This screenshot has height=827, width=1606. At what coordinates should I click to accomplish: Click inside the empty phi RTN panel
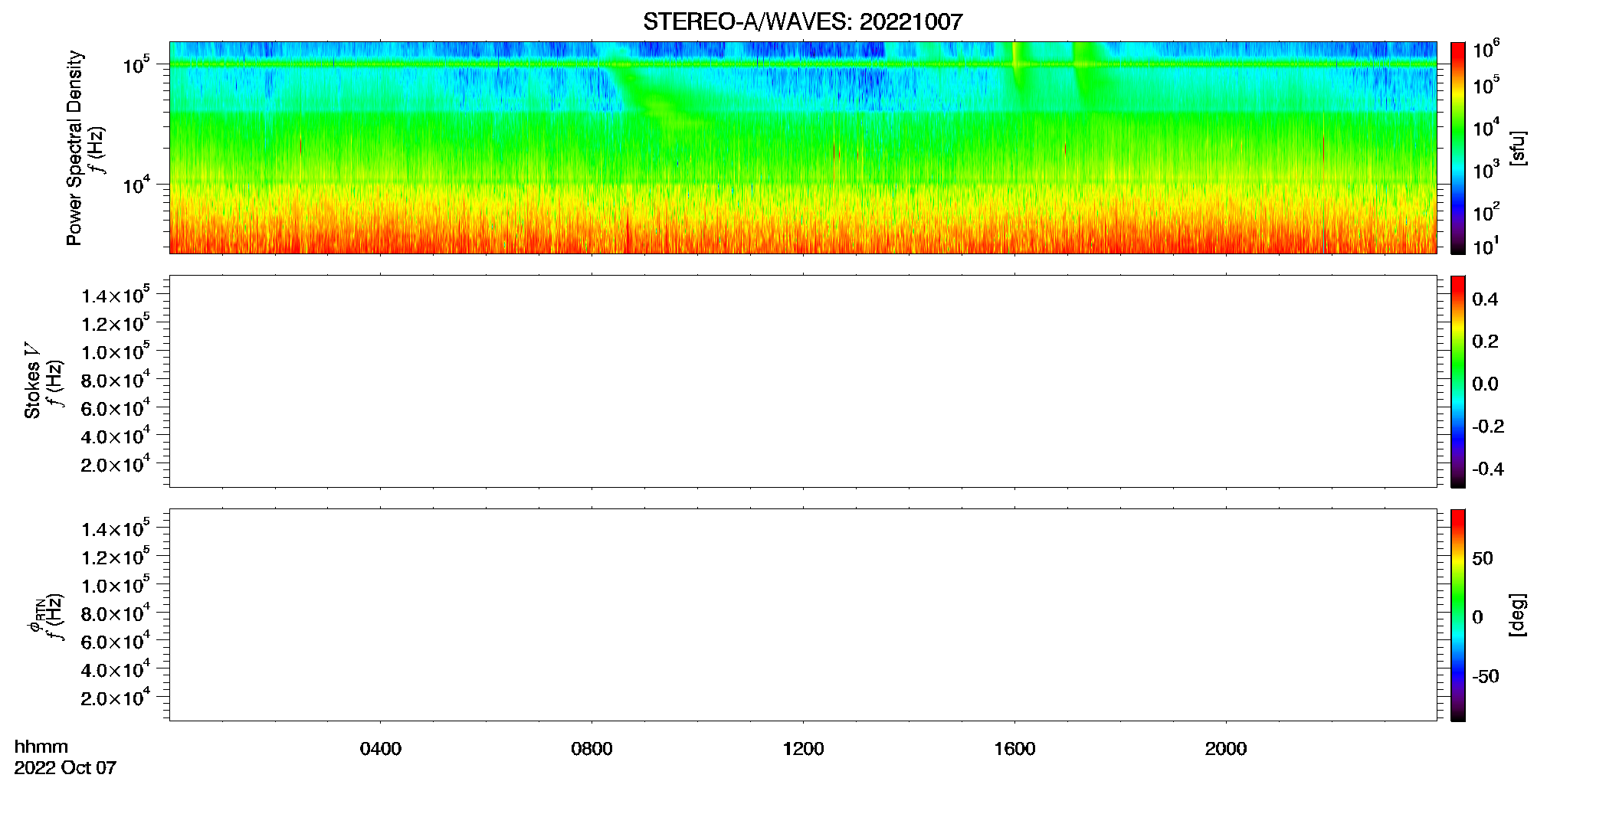click(803, 615)
